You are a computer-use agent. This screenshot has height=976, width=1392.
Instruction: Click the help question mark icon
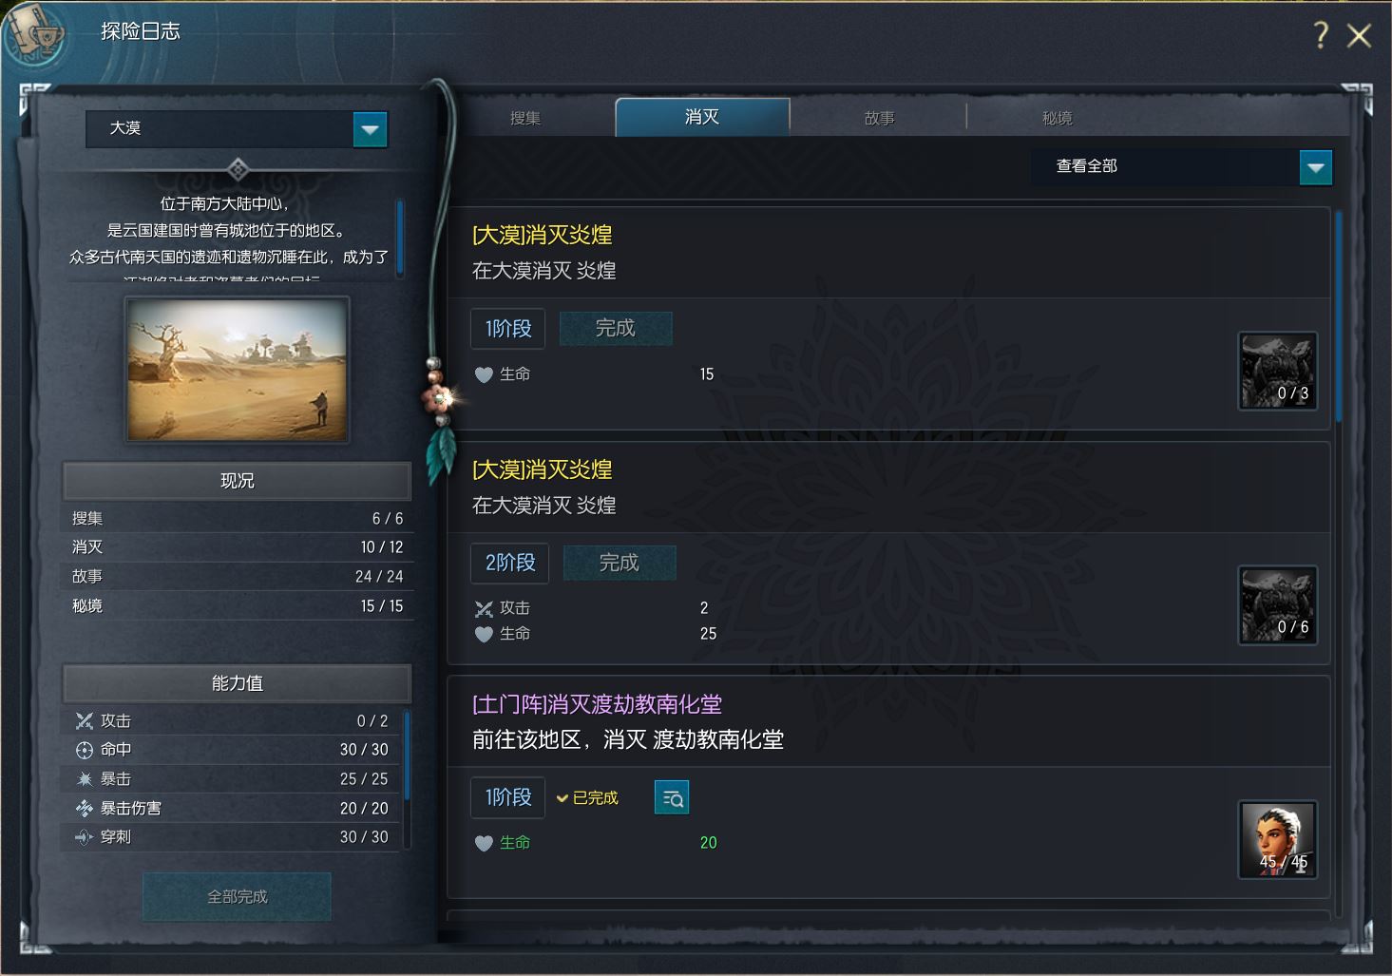1321,35
